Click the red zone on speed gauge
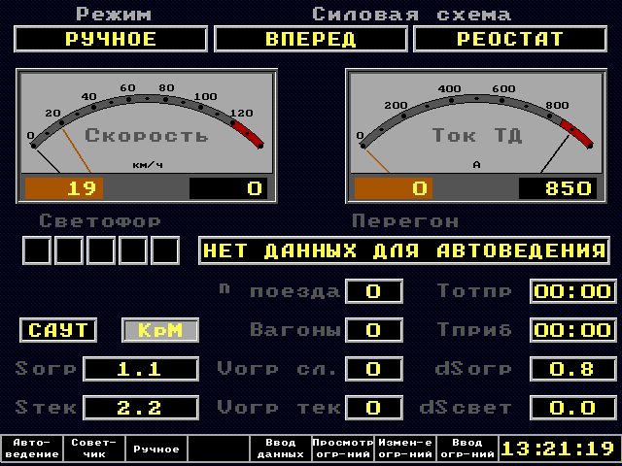The width and height of the screenshot is (622, 466). [248, 134]
